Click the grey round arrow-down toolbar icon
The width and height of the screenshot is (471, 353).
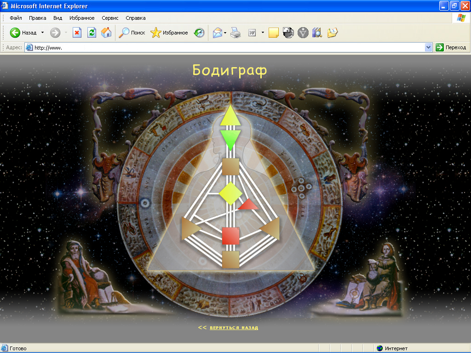(303, 33)
